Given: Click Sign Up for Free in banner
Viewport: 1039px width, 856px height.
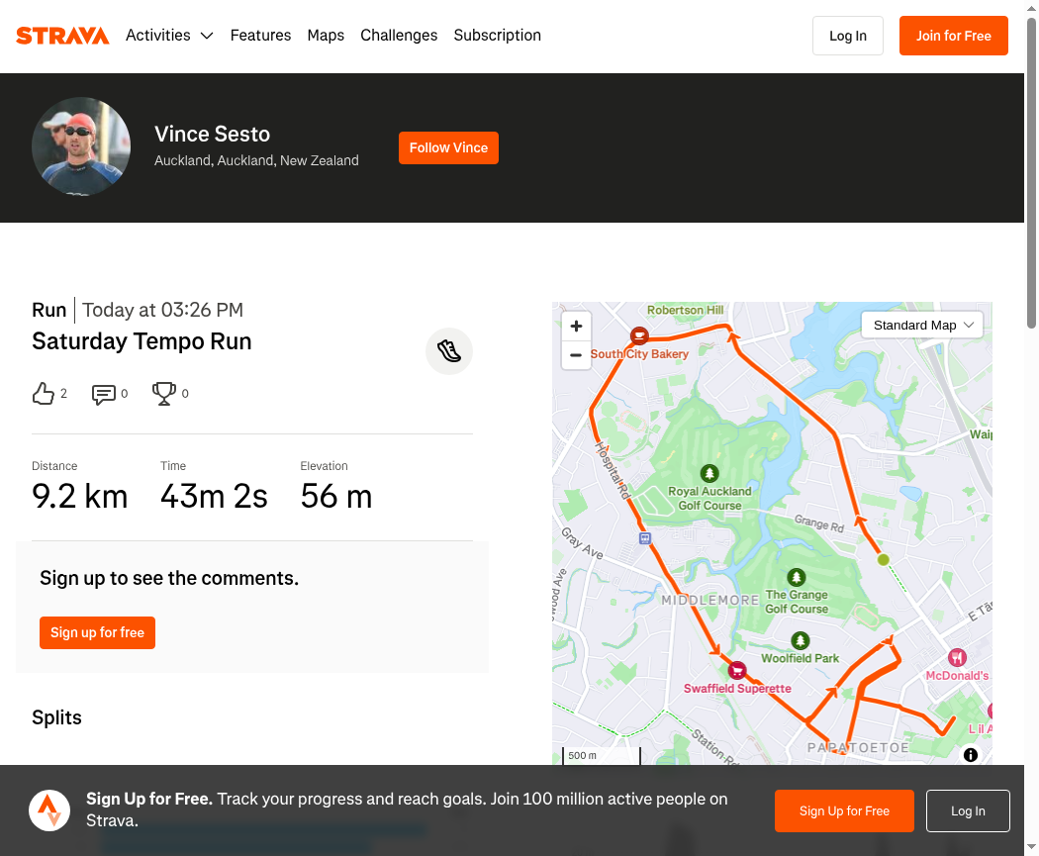Looking at the screenshot, I should [x=844, y=810].
